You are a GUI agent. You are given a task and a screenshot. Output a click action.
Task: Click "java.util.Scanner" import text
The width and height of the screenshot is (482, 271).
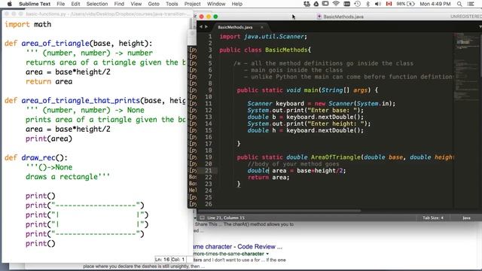click(274, 37)
